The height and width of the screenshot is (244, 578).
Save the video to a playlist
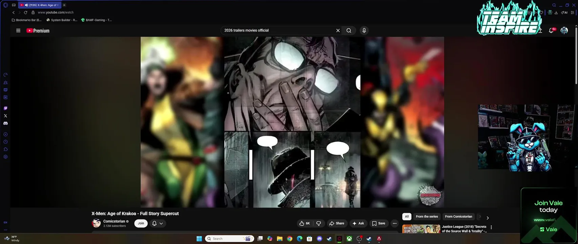378,223
